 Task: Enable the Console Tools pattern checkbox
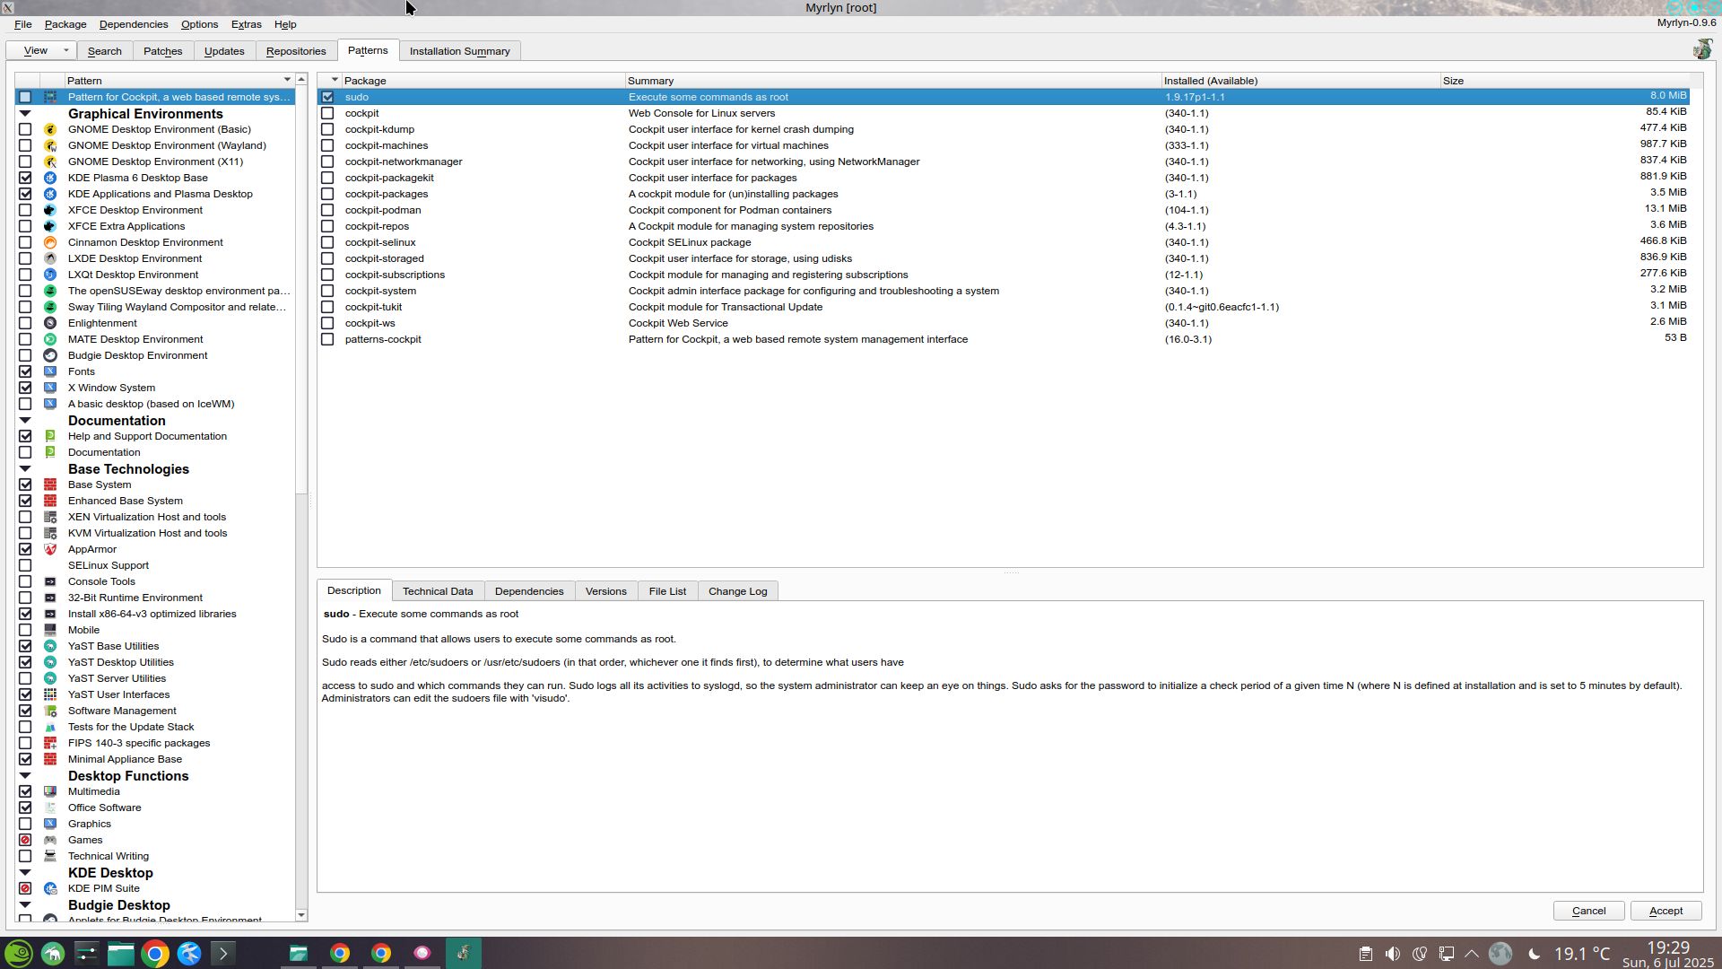(25, 581)
